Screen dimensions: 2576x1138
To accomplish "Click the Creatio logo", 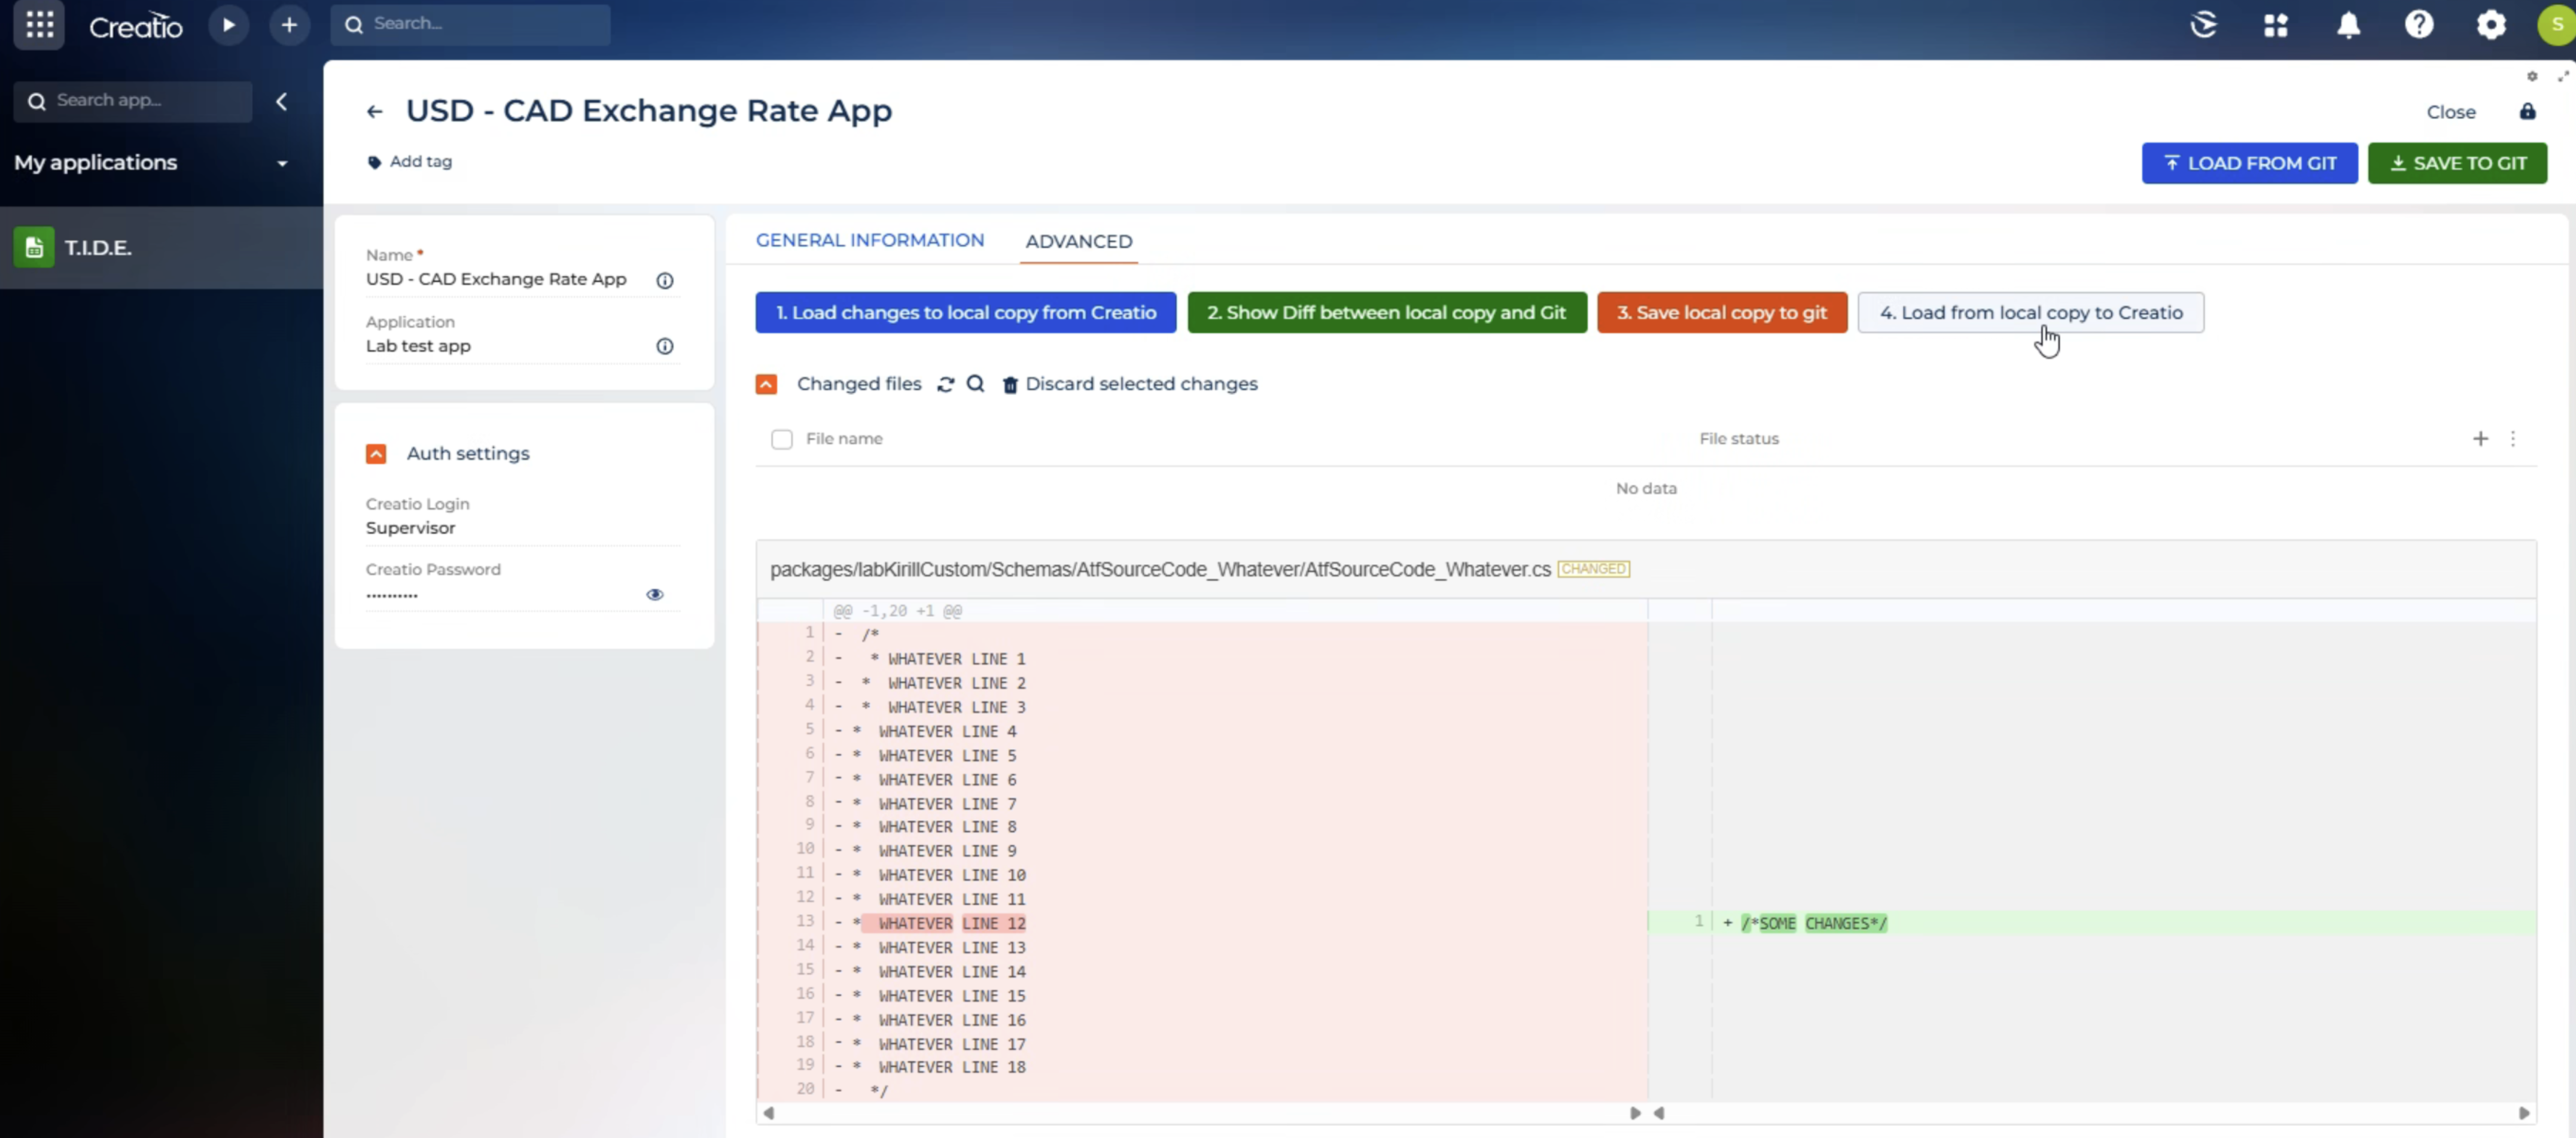I will tap(136, 26).
